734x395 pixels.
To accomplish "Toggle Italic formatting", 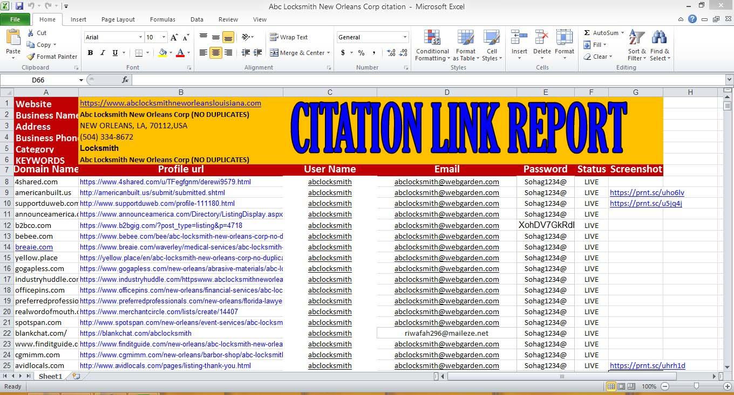I will [x=103, y=53].
